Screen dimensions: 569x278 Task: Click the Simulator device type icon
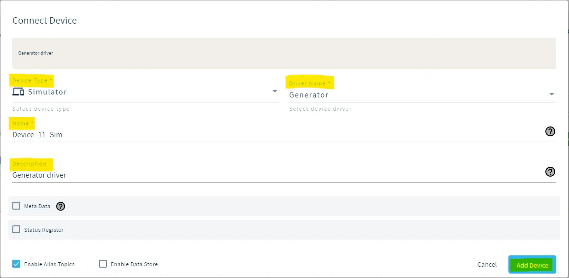point(18,92)
